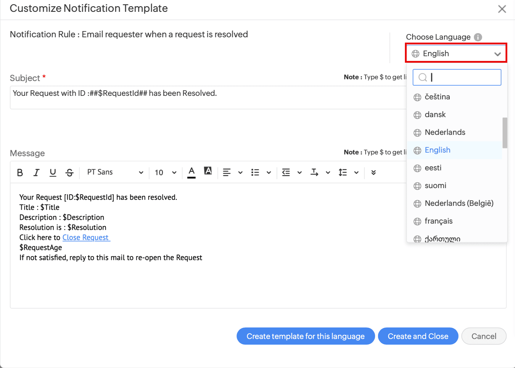Apply strikethrough to selected text
This screenshot has width=515, height=368.
click(70, 172)
